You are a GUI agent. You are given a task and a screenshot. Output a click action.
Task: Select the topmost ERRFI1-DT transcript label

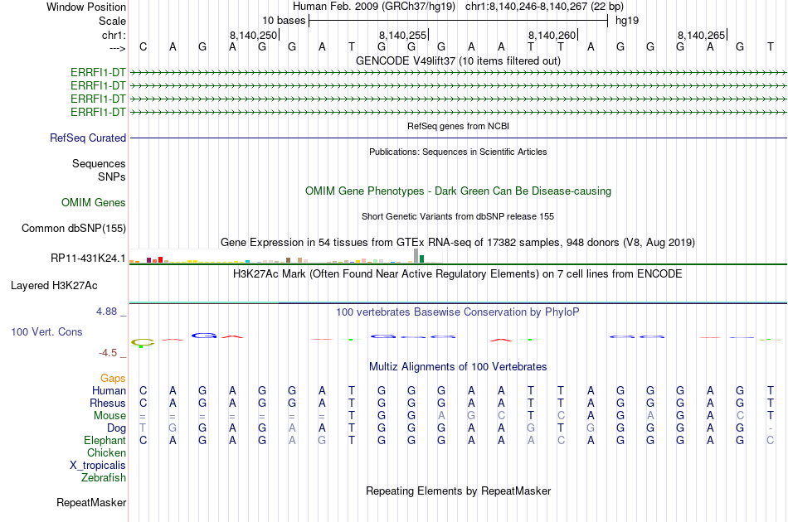click(98, 73)
